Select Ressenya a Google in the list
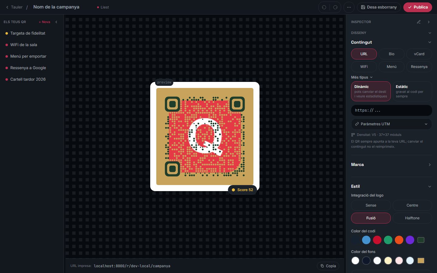The width and height of the screenshot is (437, 273). click(x=32, y=68)
